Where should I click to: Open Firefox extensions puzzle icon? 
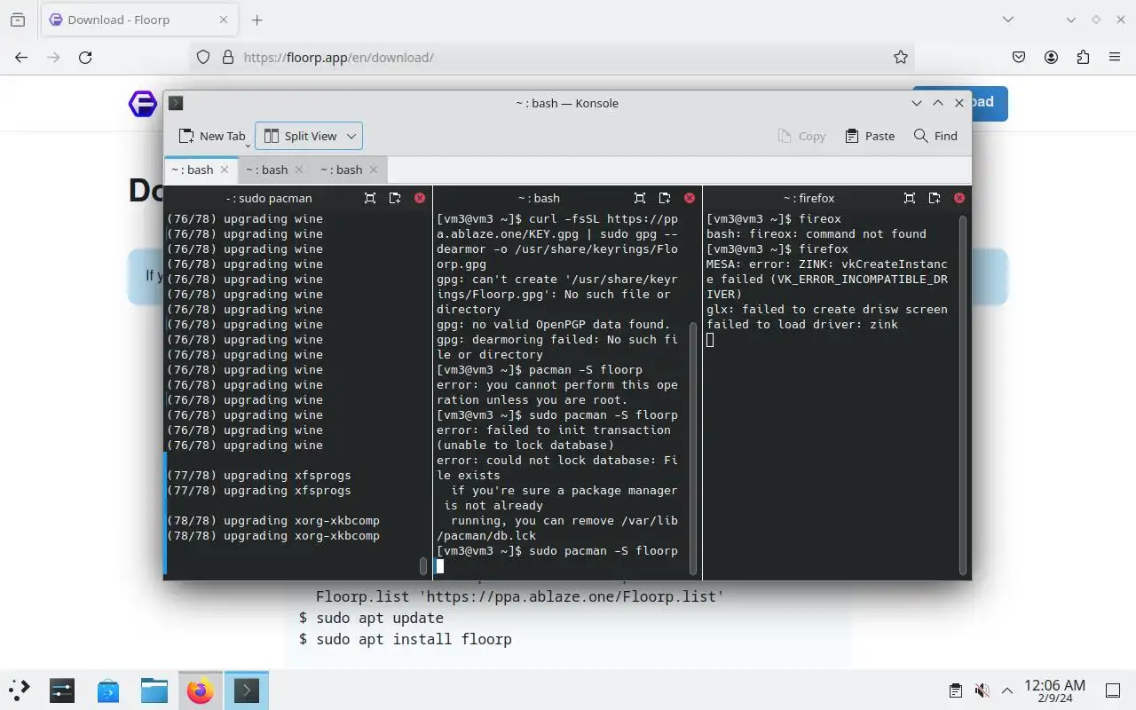point(1083,57)
